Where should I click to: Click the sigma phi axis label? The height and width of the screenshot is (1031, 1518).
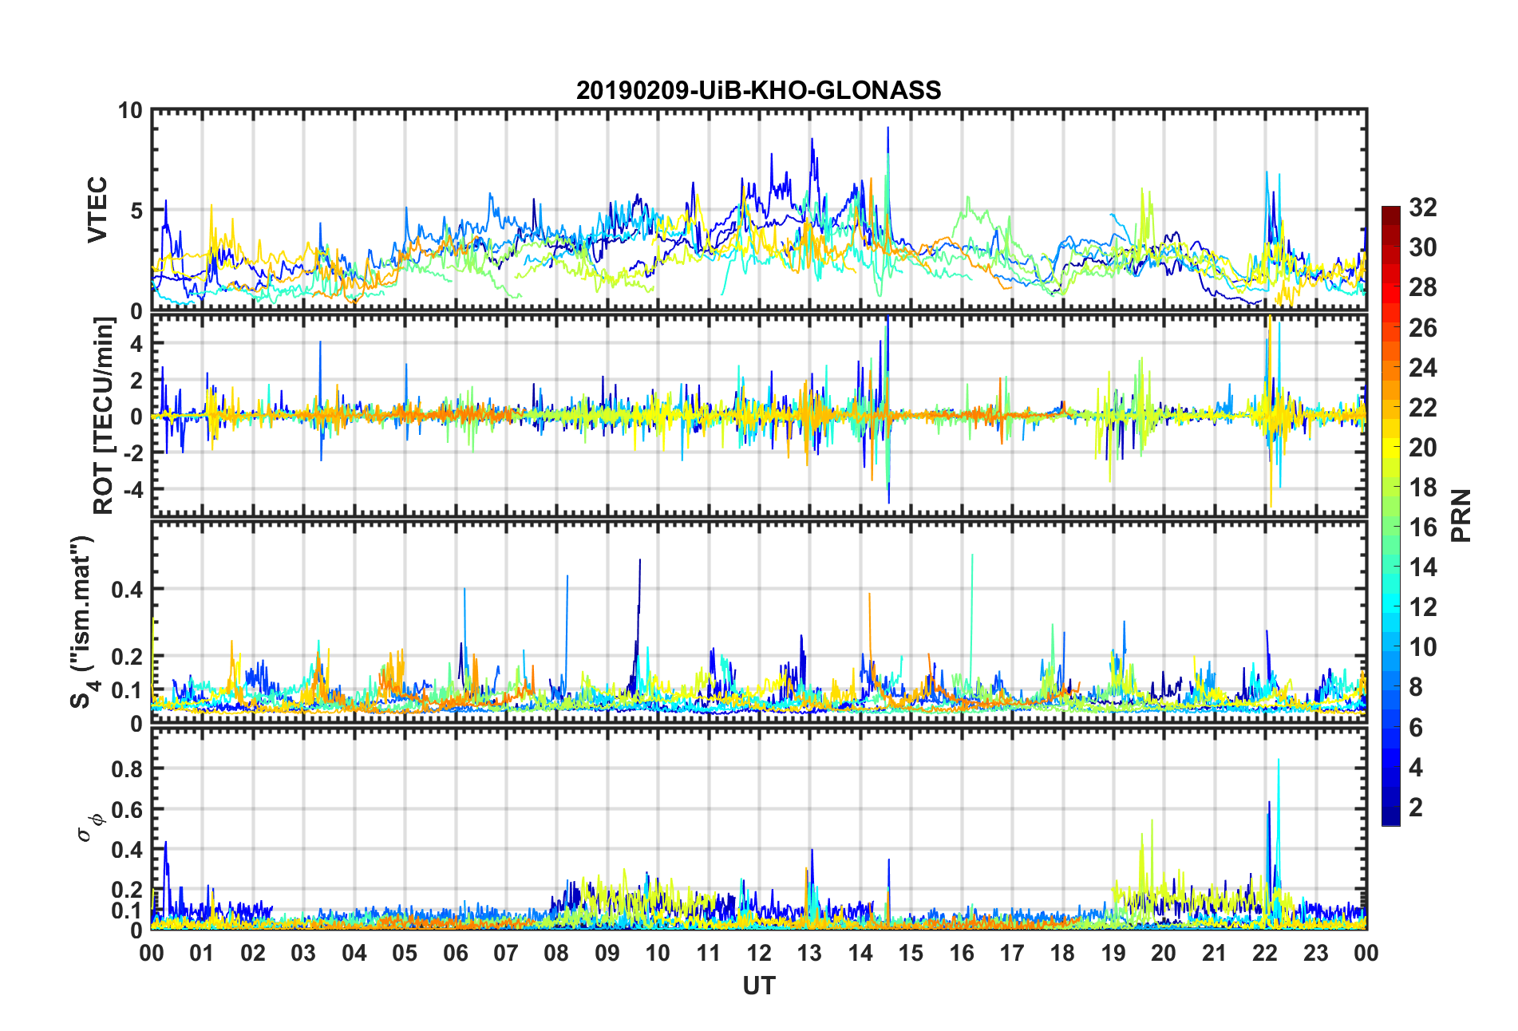tap(89, 827)
